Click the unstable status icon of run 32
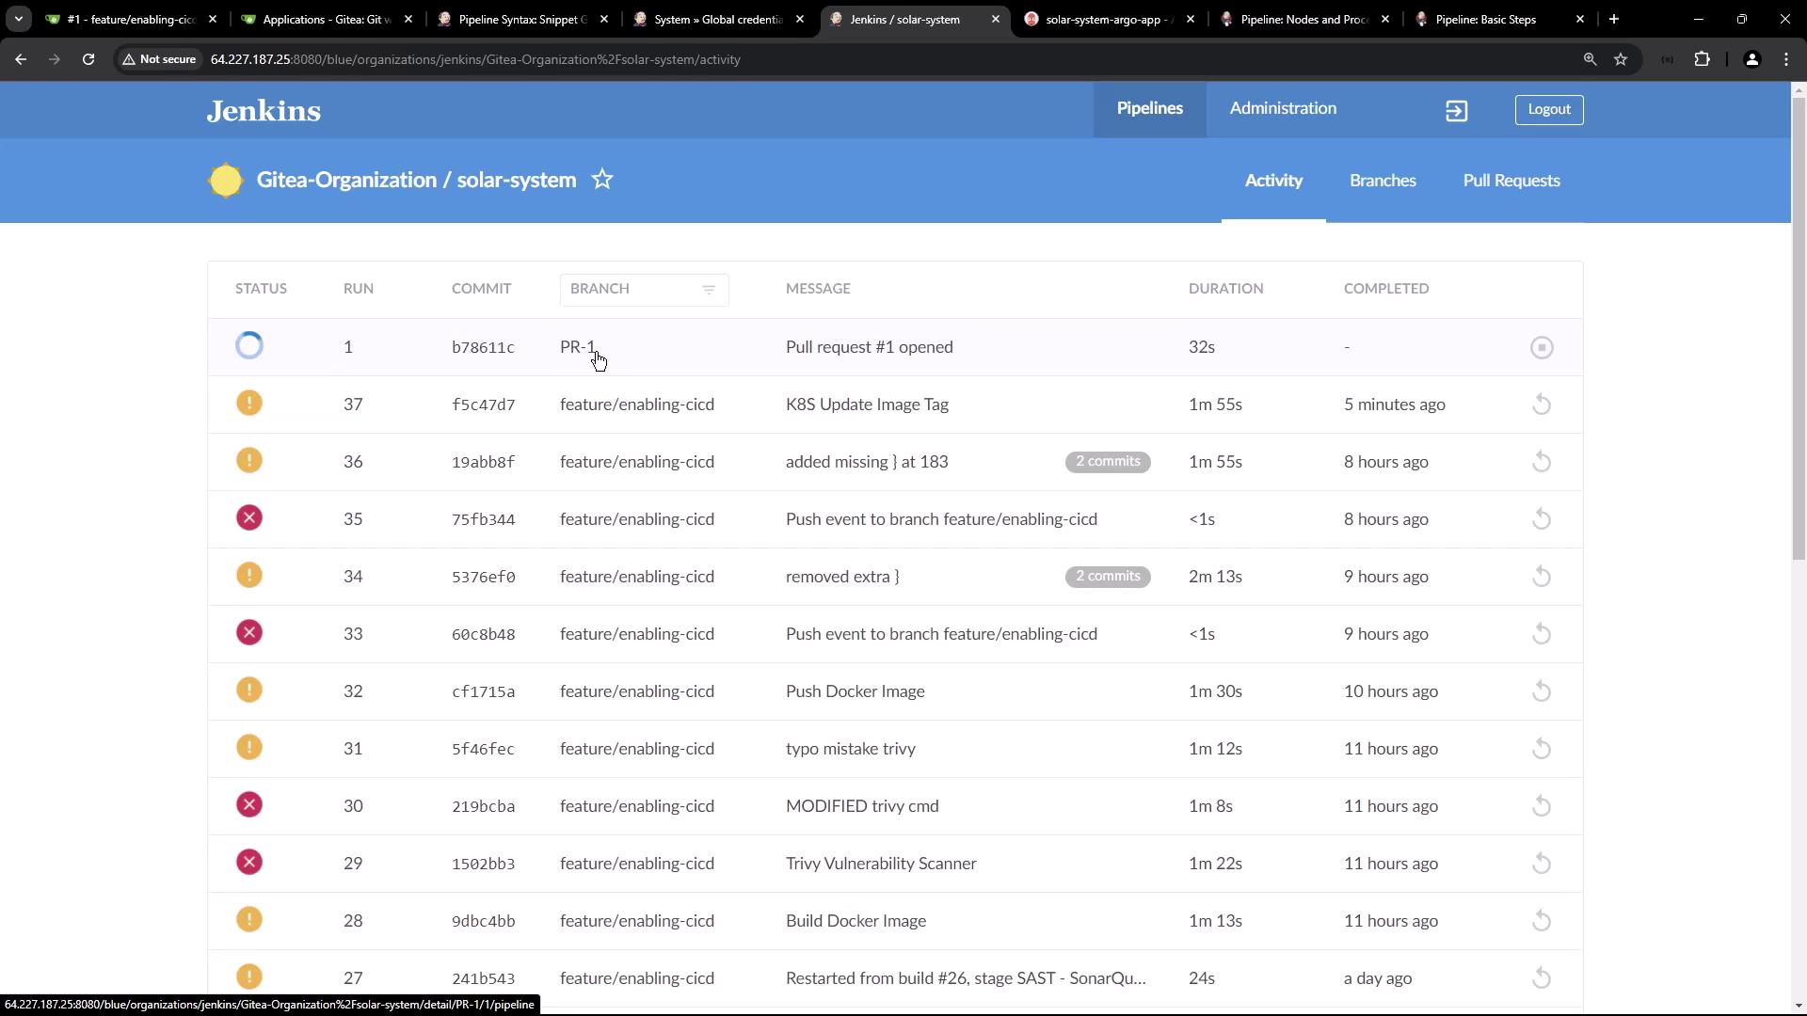 click(249, 691)
